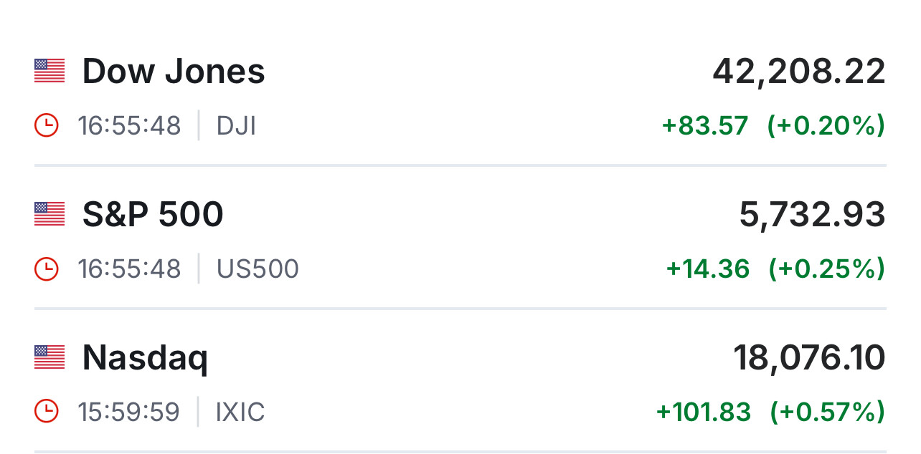Click the US flag icon beside Dow Jones
Viewport: 921px width, 454px height.
pyautogui.click(x=49, y=71)
